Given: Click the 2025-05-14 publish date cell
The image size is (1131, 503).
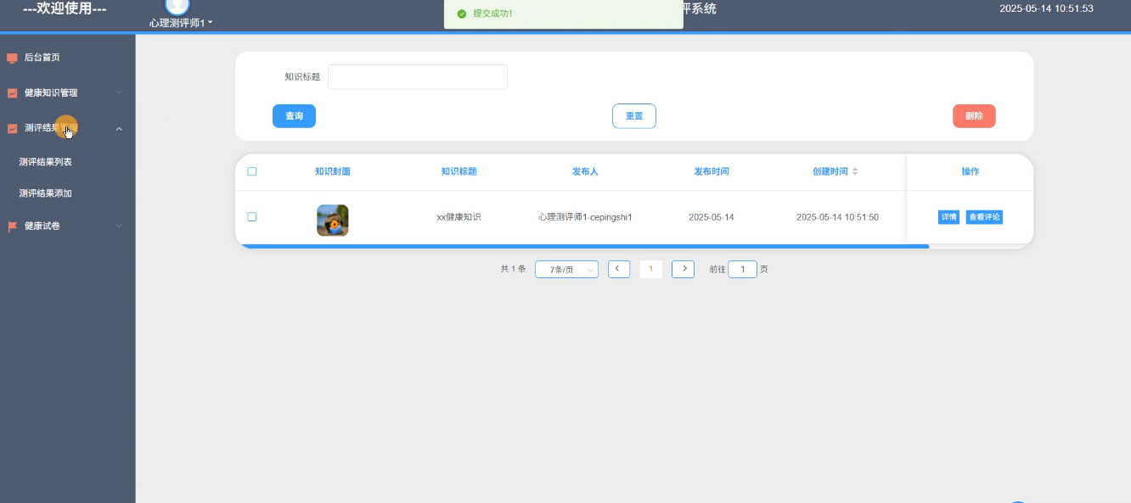Looking at the screenshot, I should [x=712, y=217].
